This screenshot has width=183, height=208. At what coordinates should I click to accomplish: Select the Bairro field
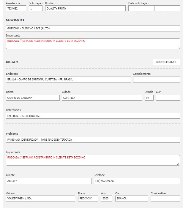point(33,98)
